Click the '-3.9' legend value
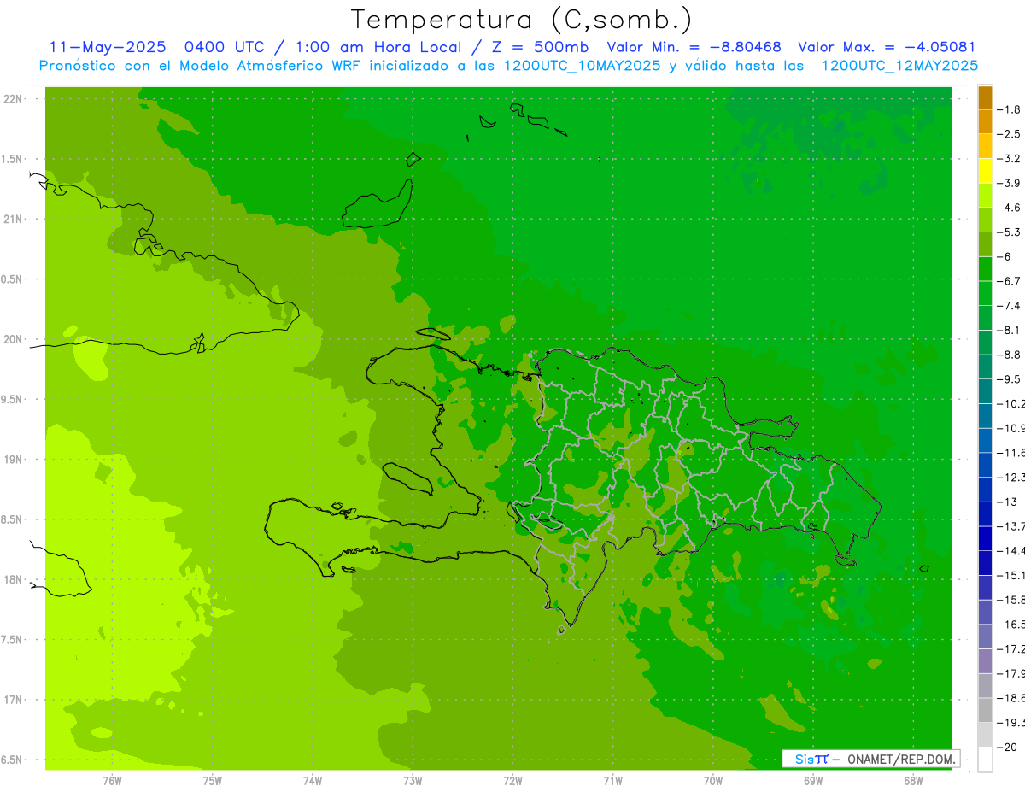Screen dimensions: 1025x792 tap(1009, 183)
